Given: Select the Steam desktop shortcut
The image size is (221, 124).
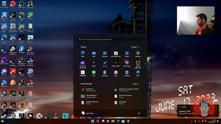Looking at the screenshot, I should (4, 116).
